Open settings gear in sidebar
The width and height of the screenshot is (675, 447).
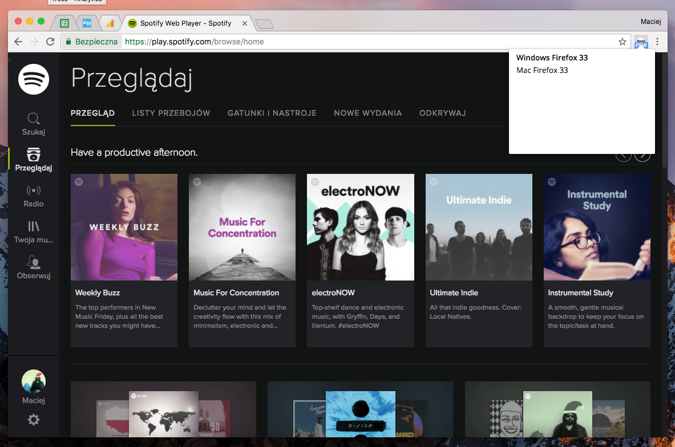pyautogui.click(x=34, y=420)
